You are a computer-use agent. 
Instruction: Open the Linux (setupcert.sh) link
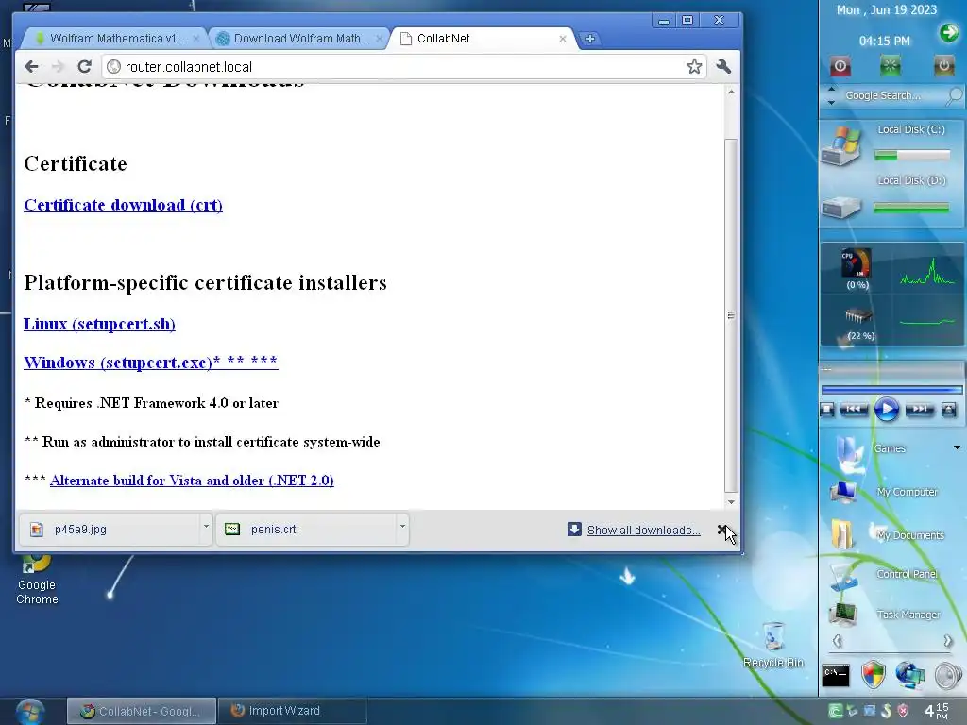(99, 324)
